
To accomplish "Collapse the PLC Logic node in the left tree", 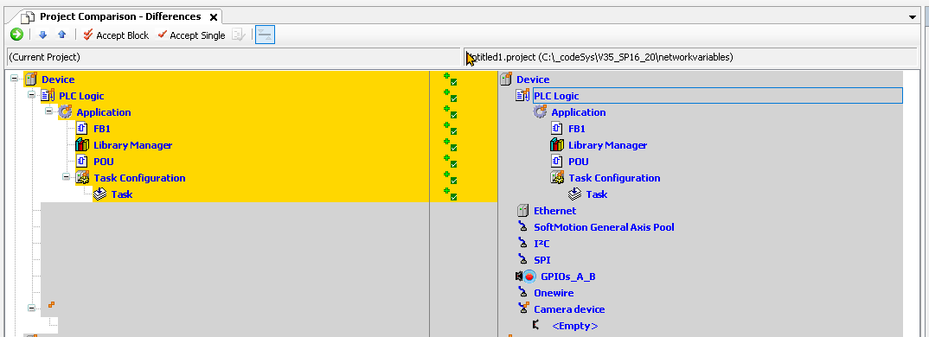I will (31, 95).
